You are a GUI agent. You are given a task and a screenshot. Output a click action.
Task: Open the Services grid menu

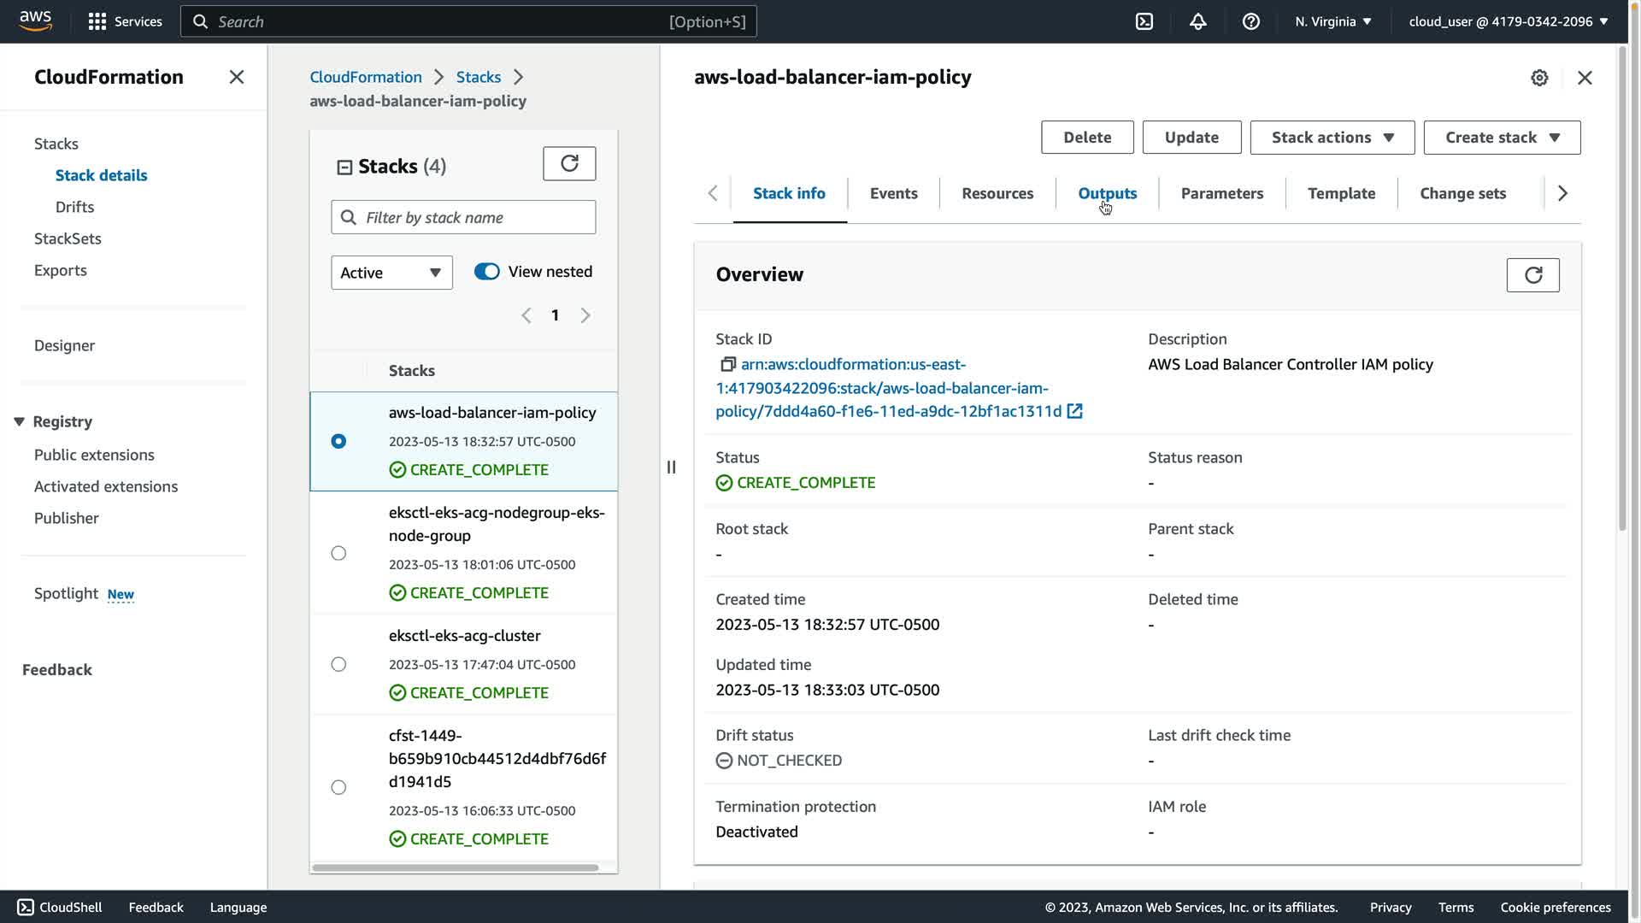(97, 21)
